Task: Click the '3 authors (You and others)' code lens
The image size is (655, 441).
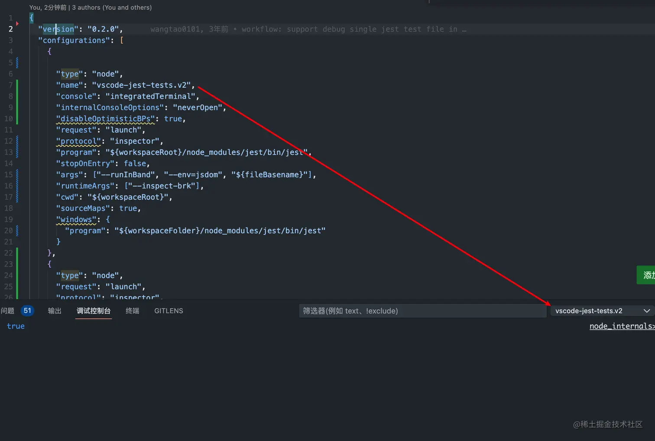Action: (112, 7)
